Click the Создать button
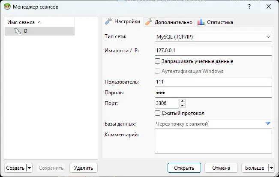 pyautogui.click(x=15, y=168)
